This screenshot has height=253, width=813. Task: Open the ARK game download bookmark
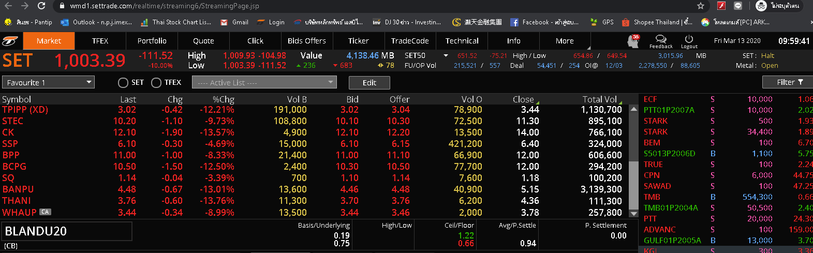pyautogui.click(x=735, y=22)
